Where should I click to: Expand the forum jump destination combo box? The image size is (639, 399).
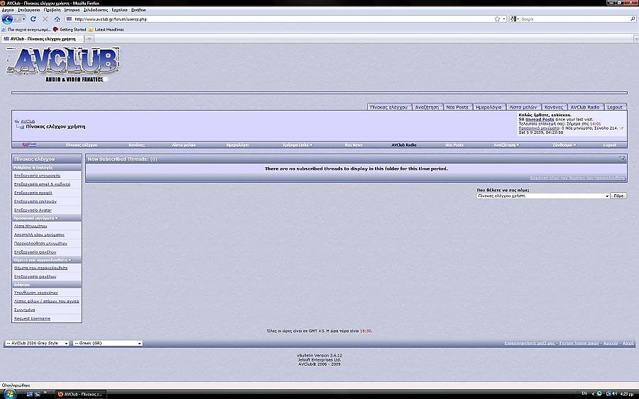pyautogui.click(x=543, y=196)
